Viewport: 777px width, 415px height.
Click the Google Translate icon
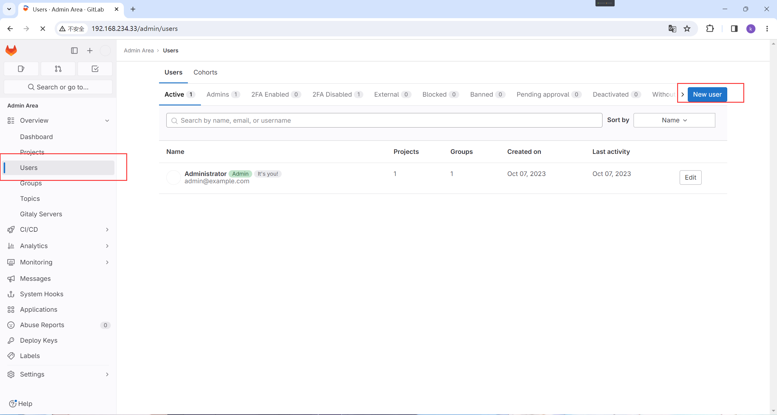[x=672, y=28]
